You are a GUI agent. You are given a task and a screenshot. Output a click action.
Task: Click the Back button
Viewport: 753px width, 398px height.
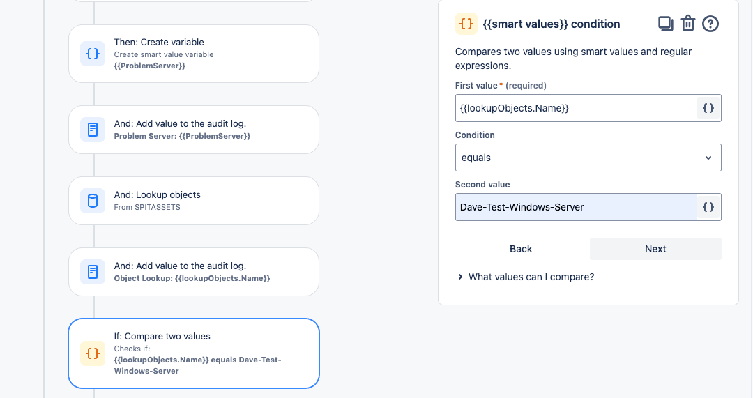[x=521, y=249]
